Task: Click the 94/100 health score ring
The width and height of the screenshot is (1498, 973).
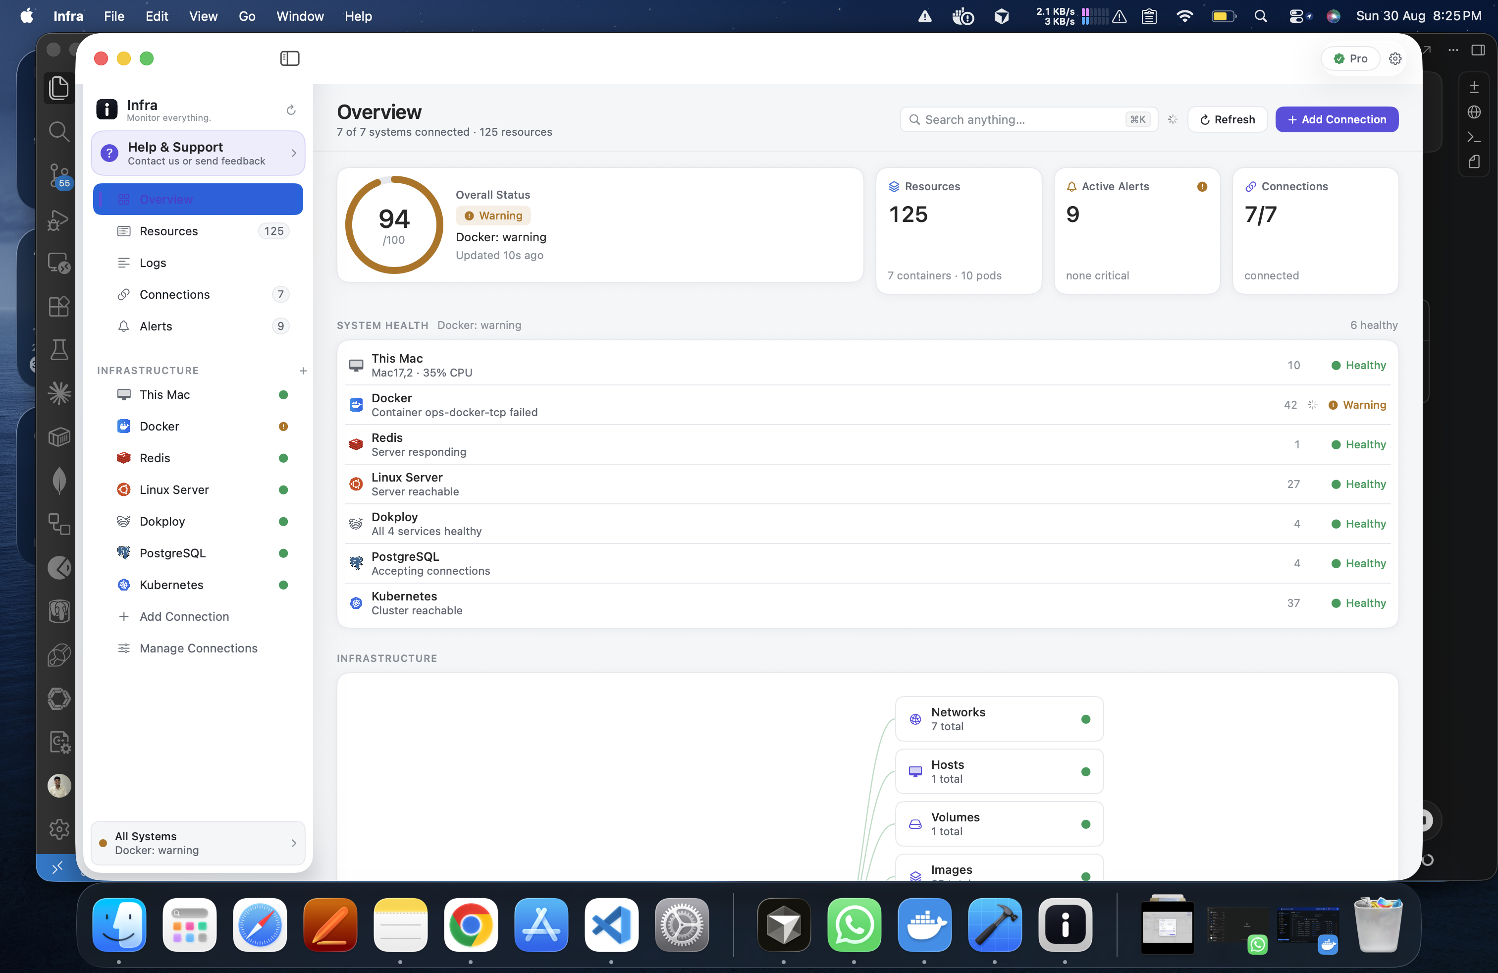Action: click(x=394, y=225)
